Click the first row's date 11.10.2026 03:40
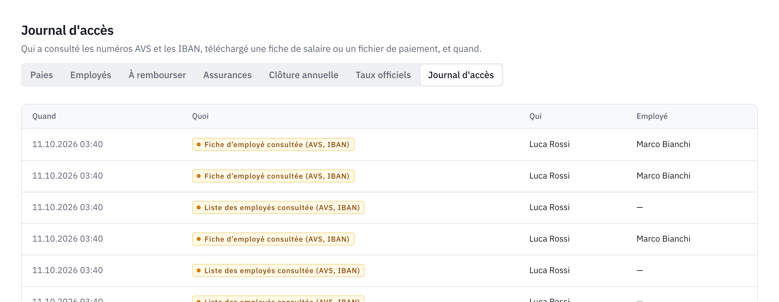779x302 pixels. [67, 144]
